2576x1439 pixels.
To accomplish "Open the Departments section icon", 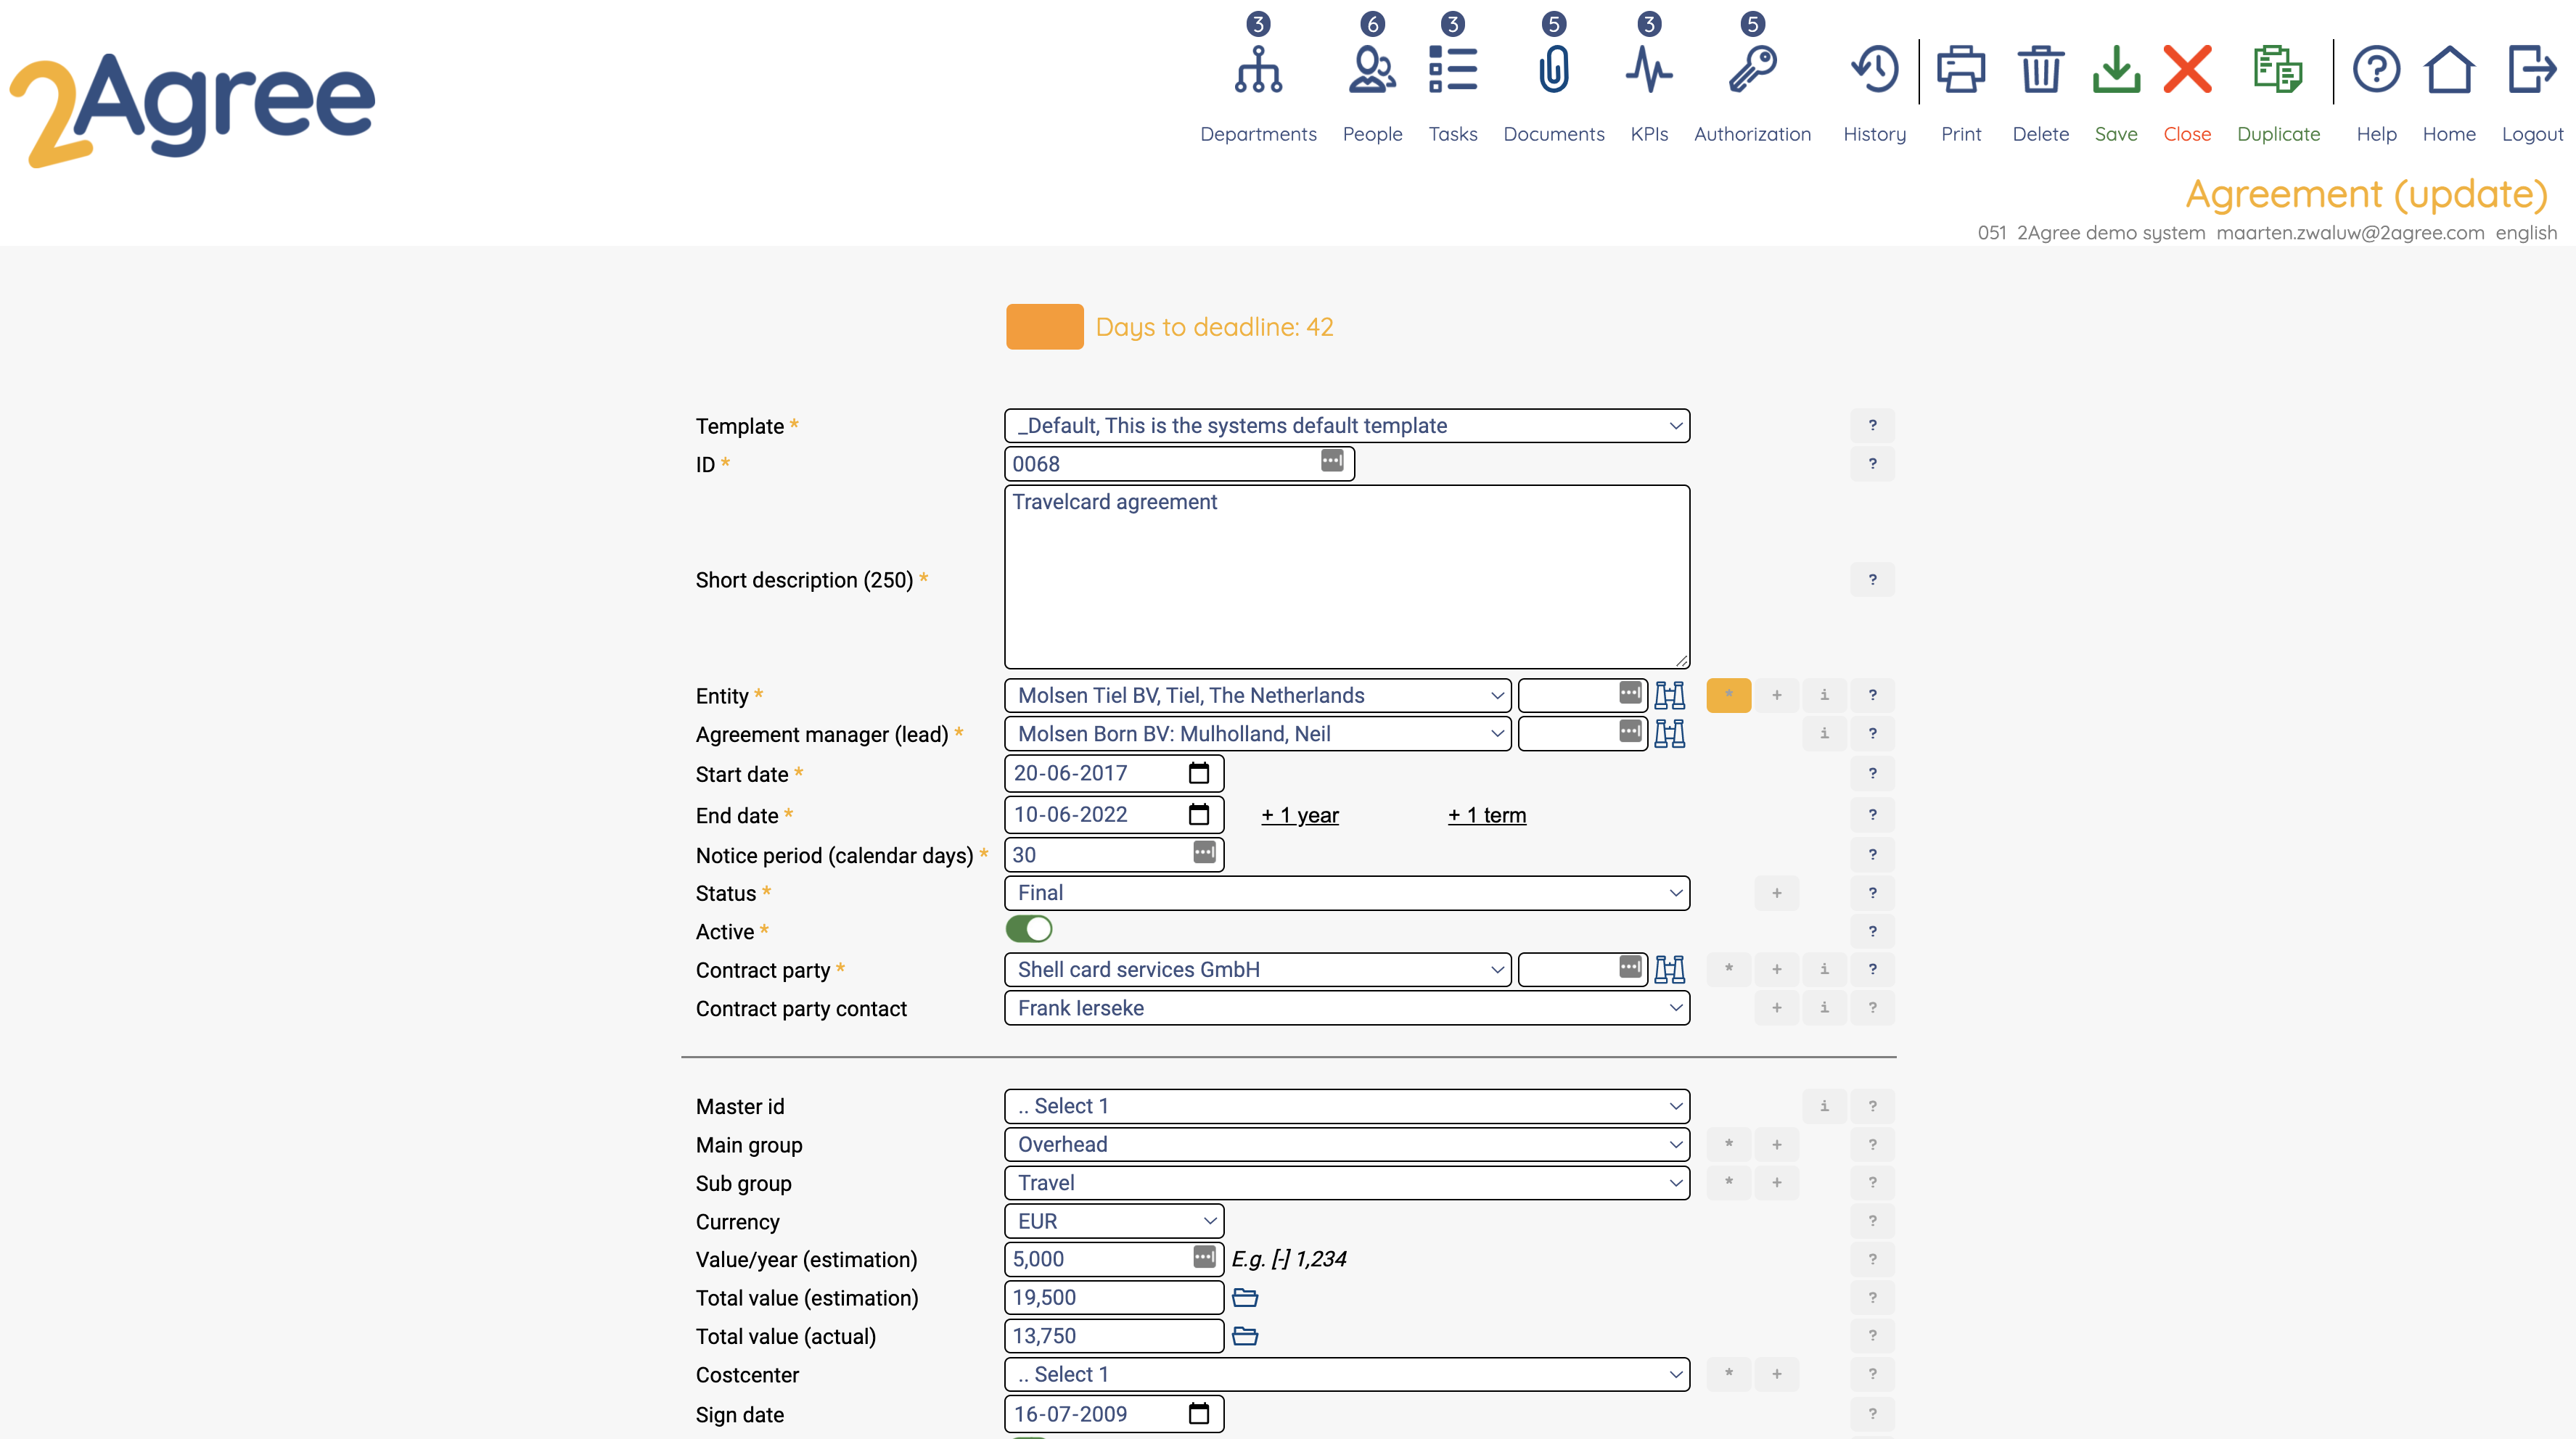I will coord(1258,70).
